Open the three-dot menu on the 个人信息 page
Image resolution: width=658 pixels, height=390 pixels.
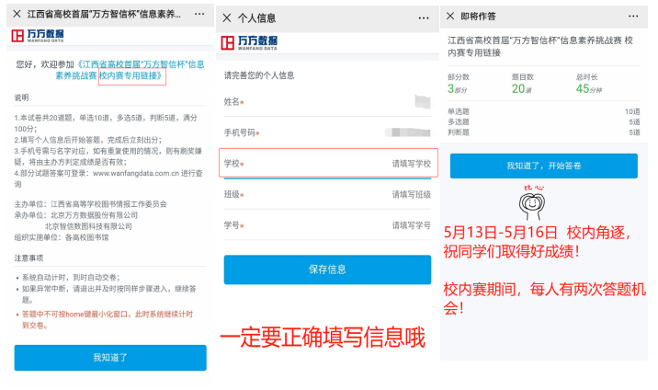[x=424, y=18]
